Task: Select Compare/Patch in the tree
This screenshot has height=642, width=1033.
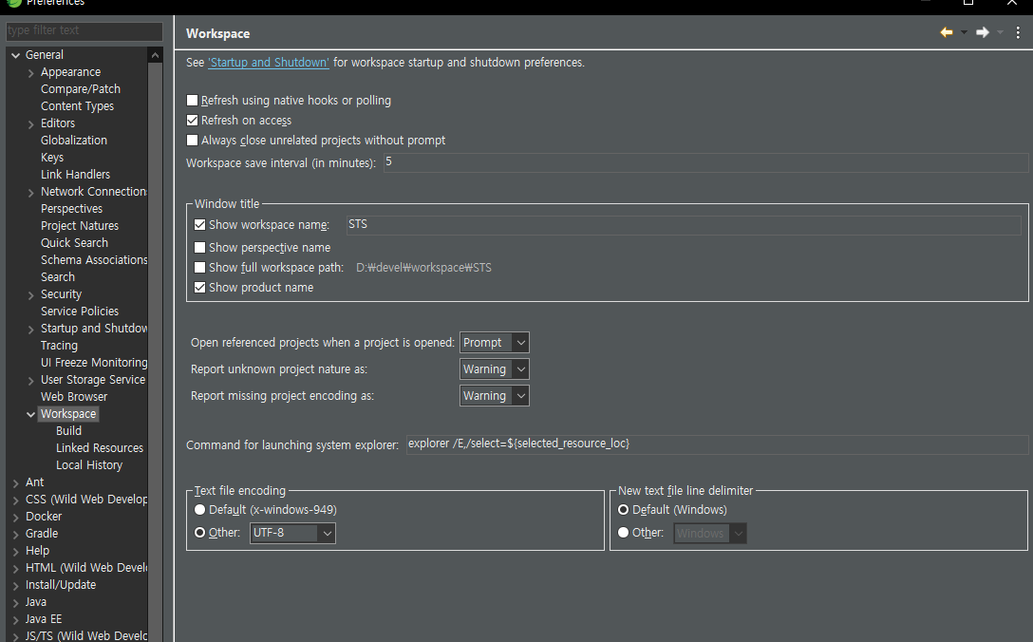Action: click(81, 89)
